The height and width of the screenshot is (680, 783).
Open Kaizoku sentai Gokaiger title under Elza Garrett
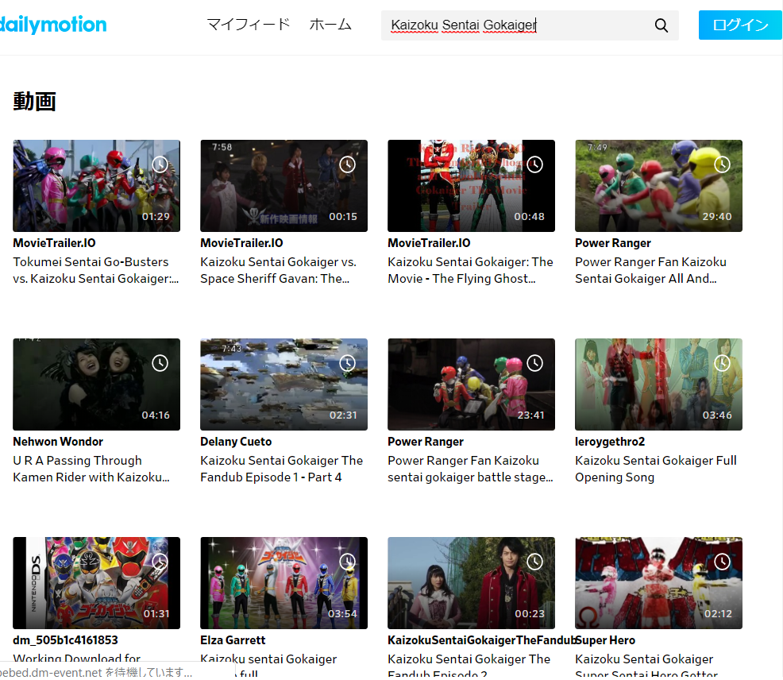coord(268,666)
